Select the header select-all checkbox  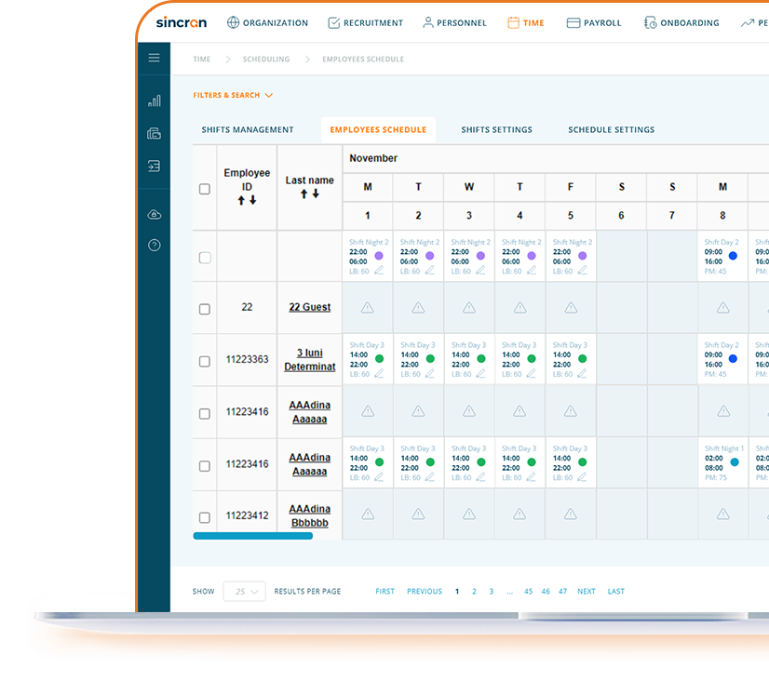204,188
